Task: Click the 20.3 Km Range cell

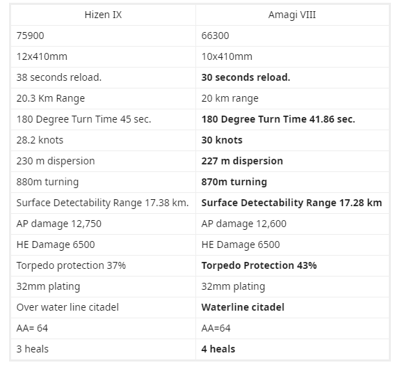Action: [x=103, y=98]
